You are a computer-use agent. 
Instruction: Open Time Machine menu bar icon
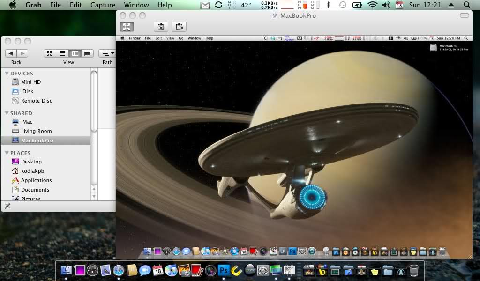point(343,5)
